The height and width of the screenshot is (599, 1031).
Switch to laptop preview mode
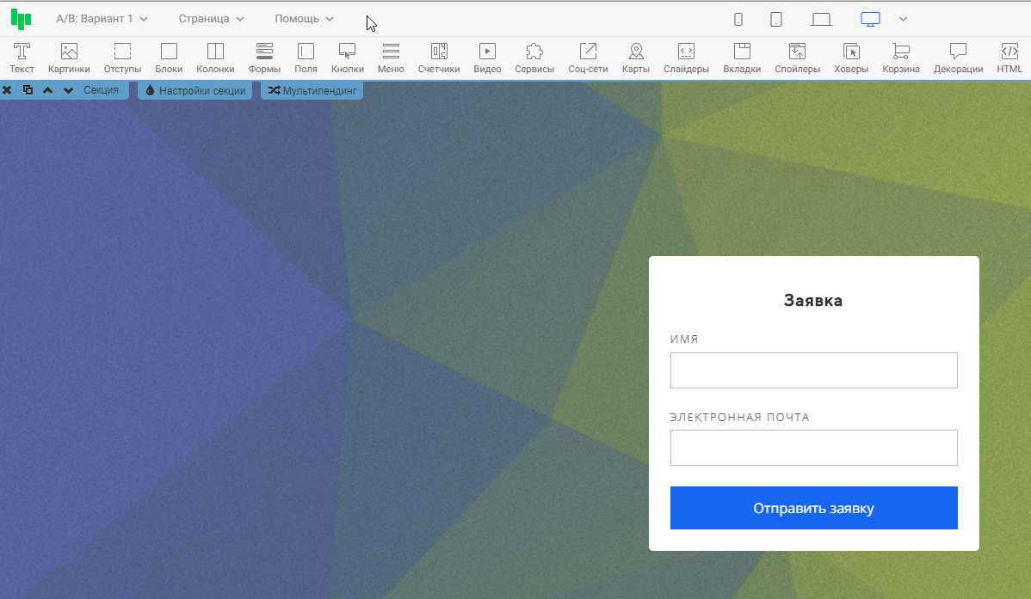click(821, 19)
